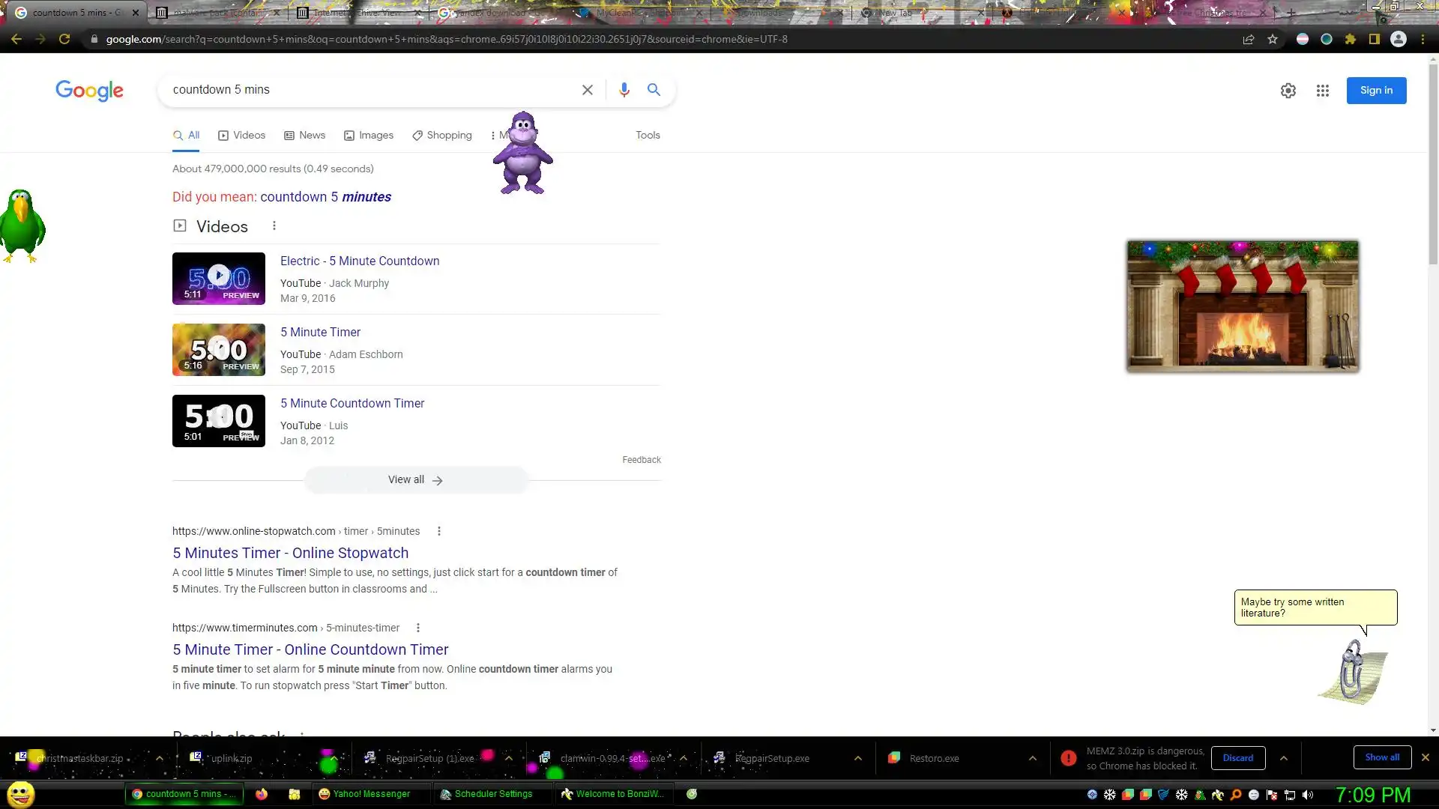Screen dimensions: 1439x809
Task: Click the voice search microphone icon
Action: (x=624, y=90)
